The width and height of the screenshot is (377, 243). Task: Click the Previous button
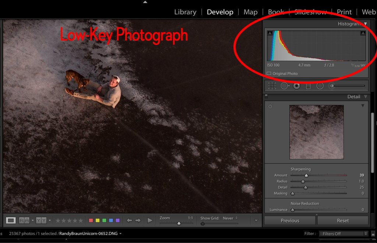pyautogui.click(x=290, y=221)
